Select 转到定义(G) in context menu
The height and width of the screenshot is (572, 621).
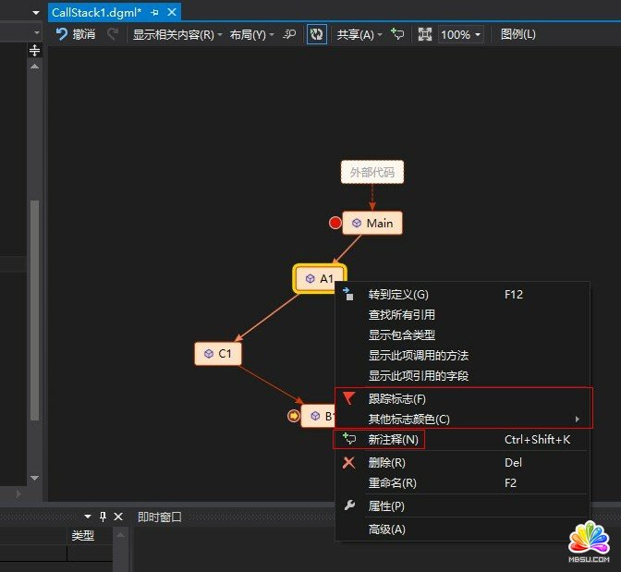click(x=398, y=295)
